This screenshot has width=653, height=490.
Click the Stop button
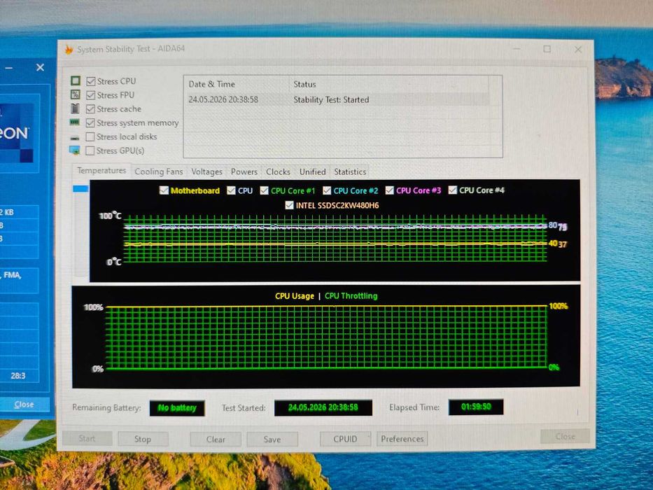(x=143, y=439)
